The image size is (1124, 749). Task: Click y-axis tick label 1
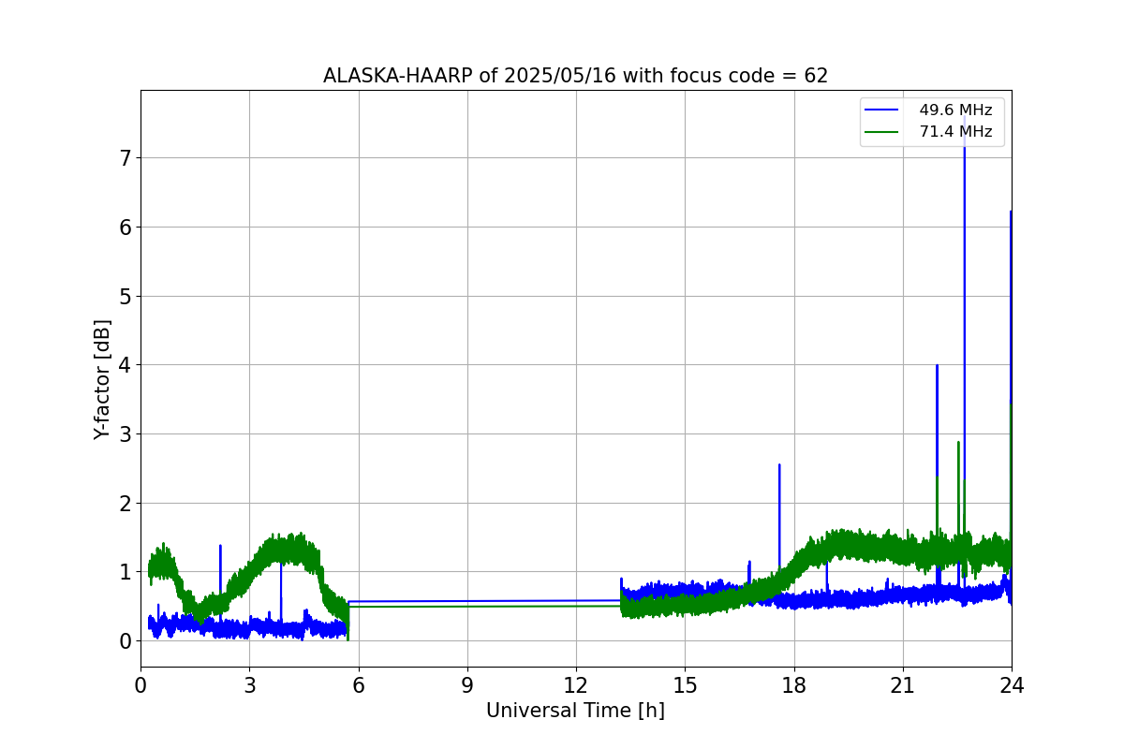(x=125, y=572)
